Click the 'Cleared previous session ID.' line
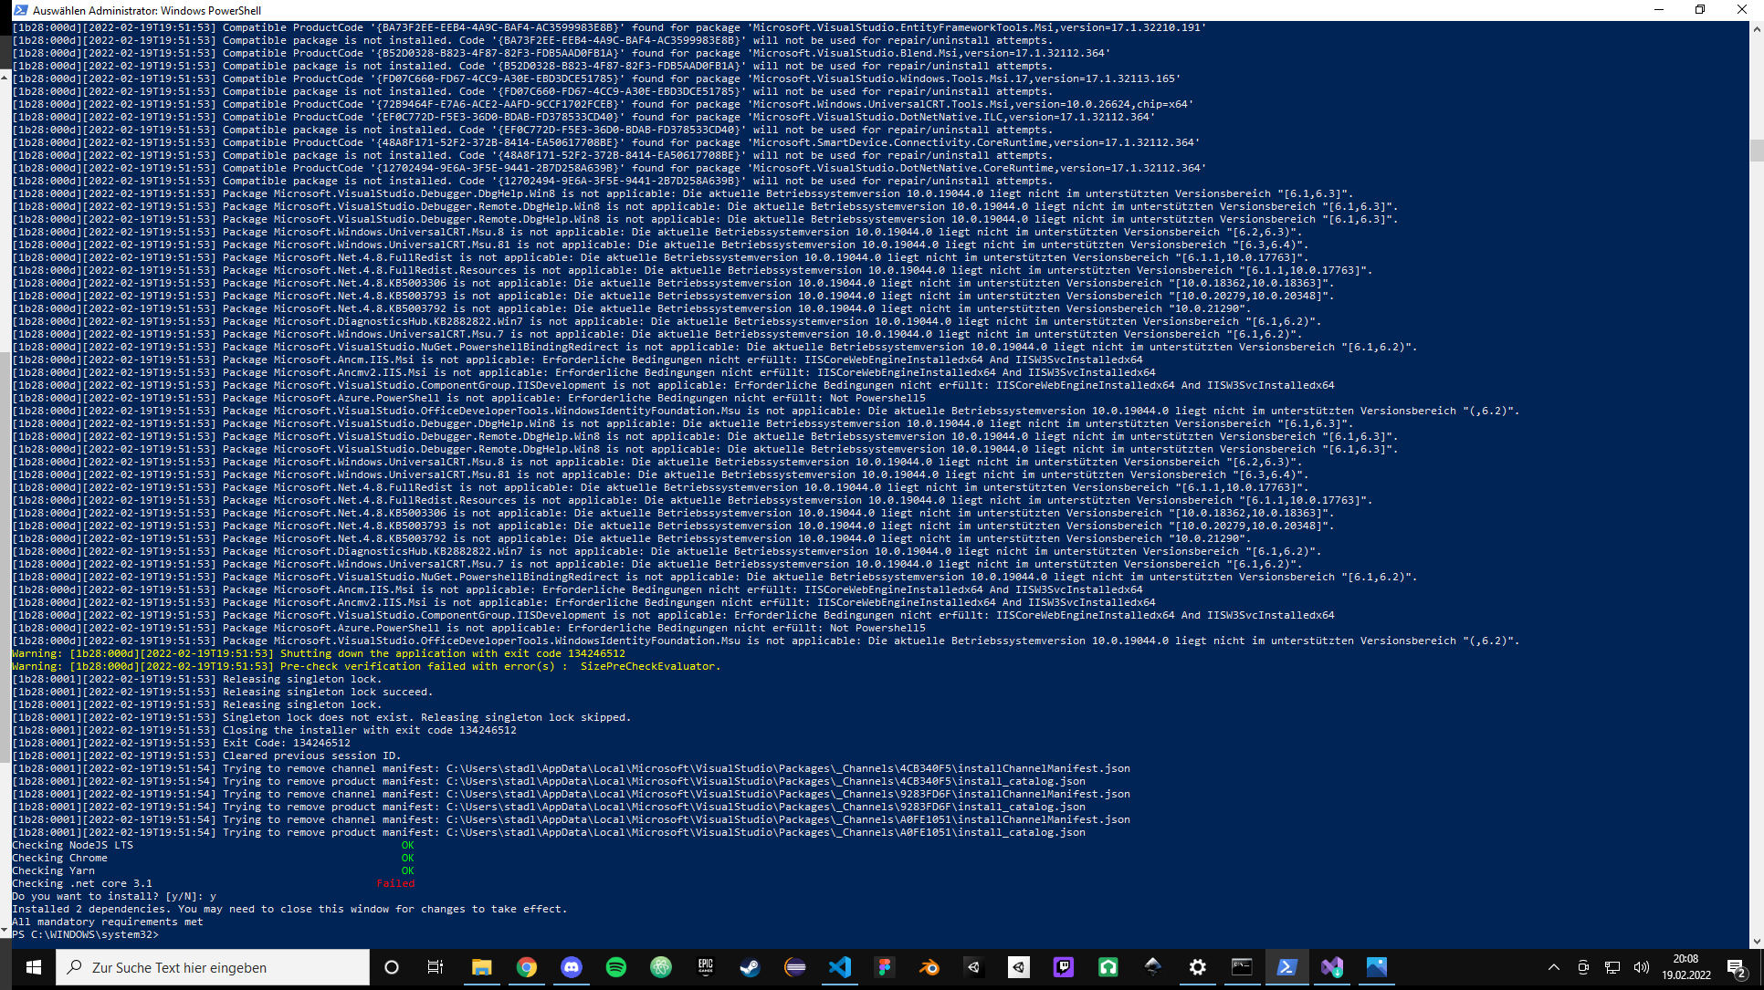 [206, 756]
